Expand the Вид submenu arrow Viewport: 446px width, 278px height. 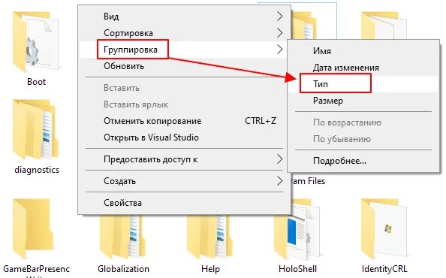[x=280, y=17]
